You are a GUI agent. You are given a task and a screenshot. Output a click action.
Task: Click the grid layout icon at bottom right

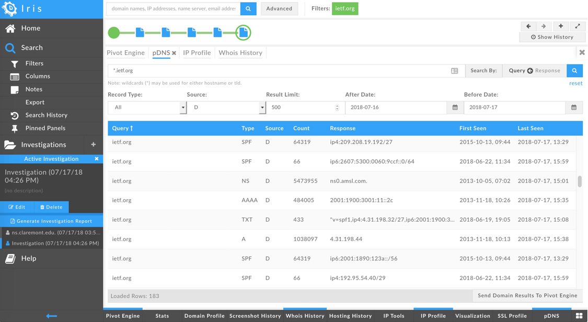tap(579, 316)
